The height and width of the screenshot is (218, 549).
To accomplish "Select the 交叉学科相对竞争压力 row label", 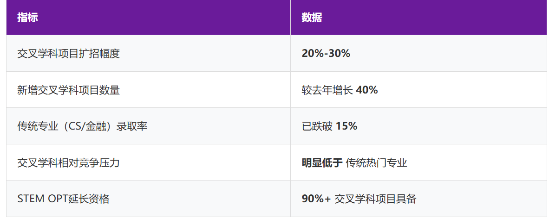I will tap(68, 162).
